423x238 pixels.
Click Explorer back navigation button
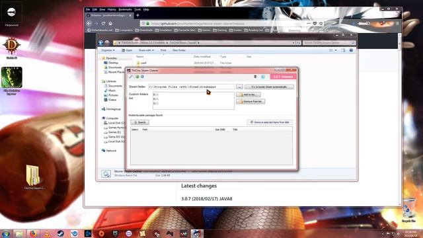point(101,42)
